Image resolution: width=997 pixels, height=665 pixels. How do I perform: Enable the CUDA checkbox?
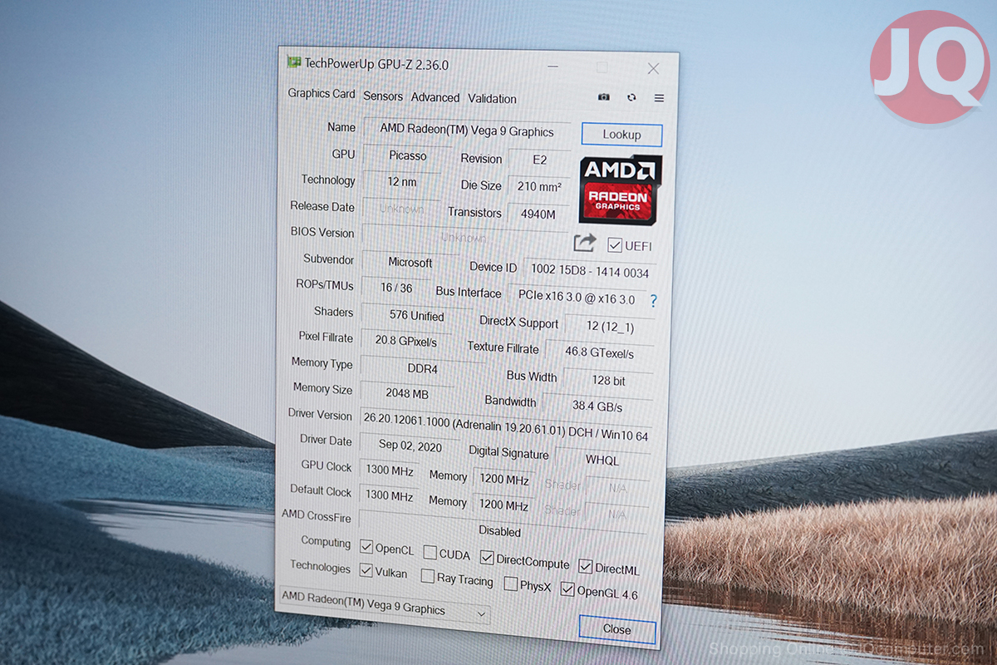click(430, 552)
